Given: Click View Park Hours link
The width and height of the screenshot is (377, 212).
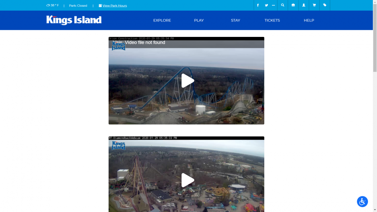Looking at the screenshot, I should pyautogui.click(x=115, y=6).
